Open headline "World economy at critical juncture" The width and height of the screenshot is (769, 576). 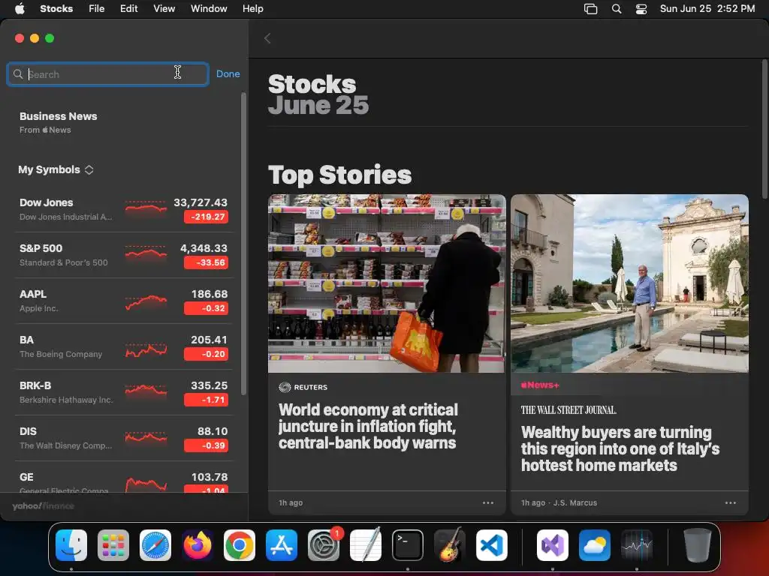coord(368,426)
